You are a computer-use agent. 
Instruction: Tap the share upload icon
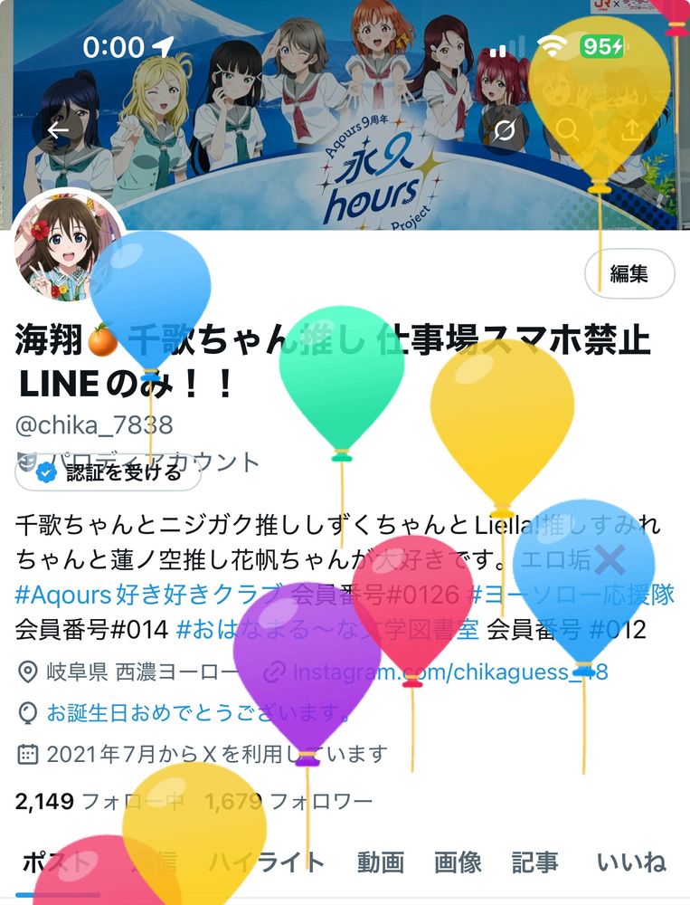coord(633,130)
